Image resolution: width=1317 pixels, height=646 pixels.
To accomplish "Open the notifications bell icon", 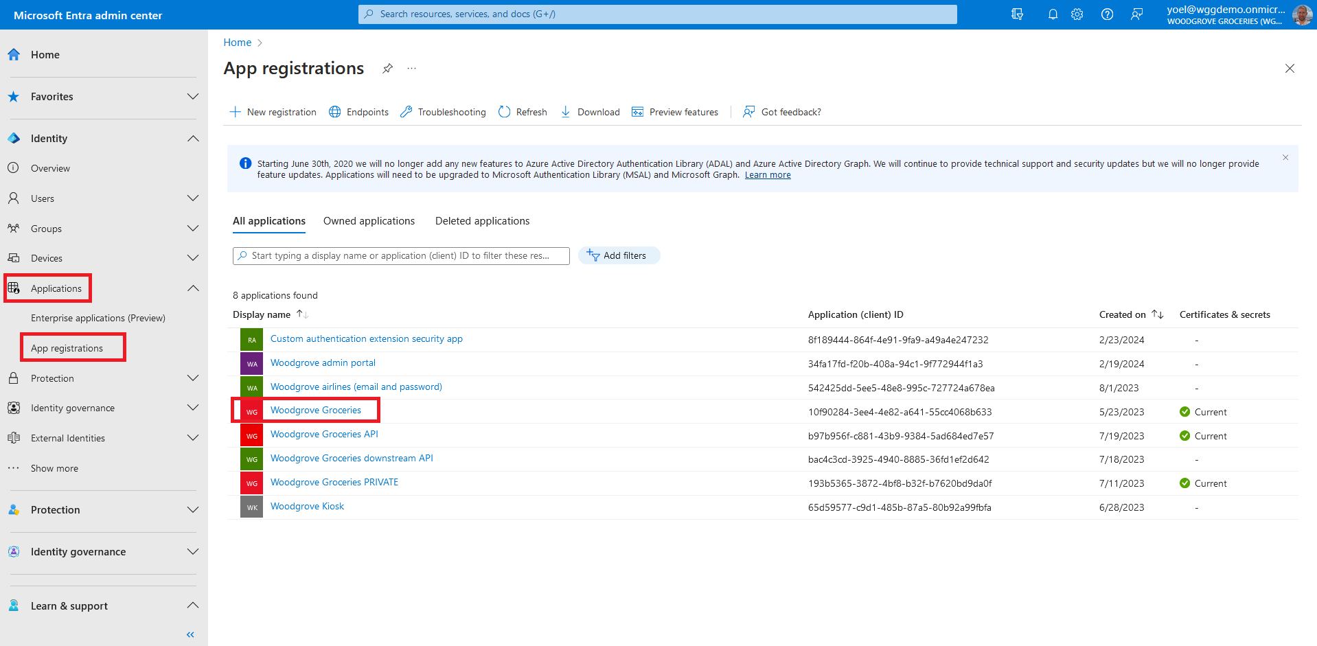I will 1053,14.
